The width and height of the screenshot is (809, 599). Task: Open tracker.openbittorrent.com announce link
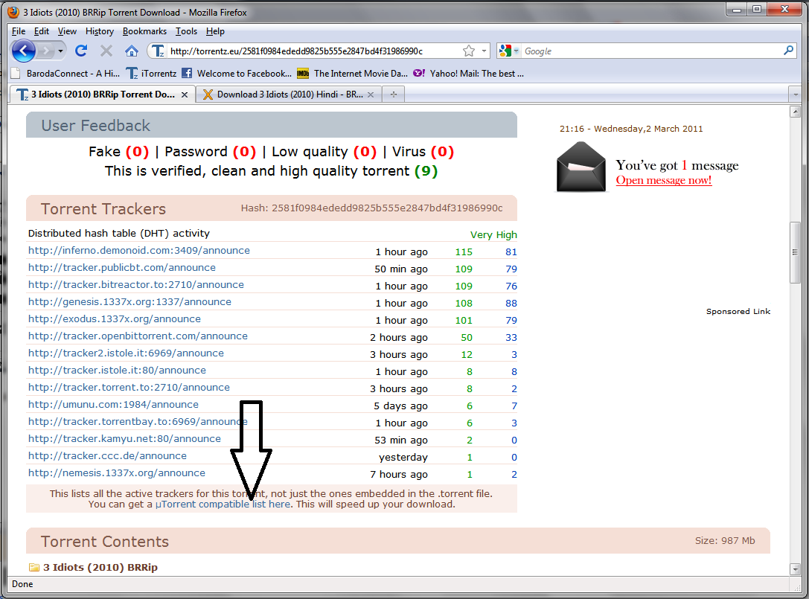(138, 336)
